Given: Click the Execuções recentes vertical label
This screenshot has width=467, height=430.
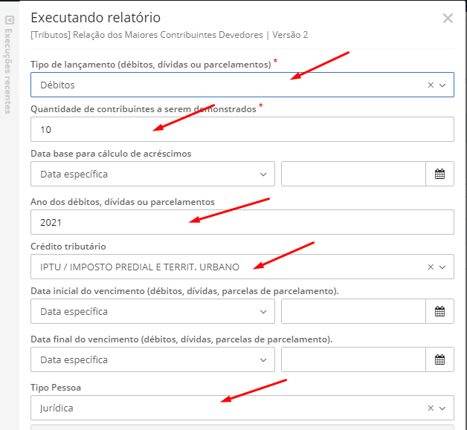Looking at the screenshot, I should [8, 71].
